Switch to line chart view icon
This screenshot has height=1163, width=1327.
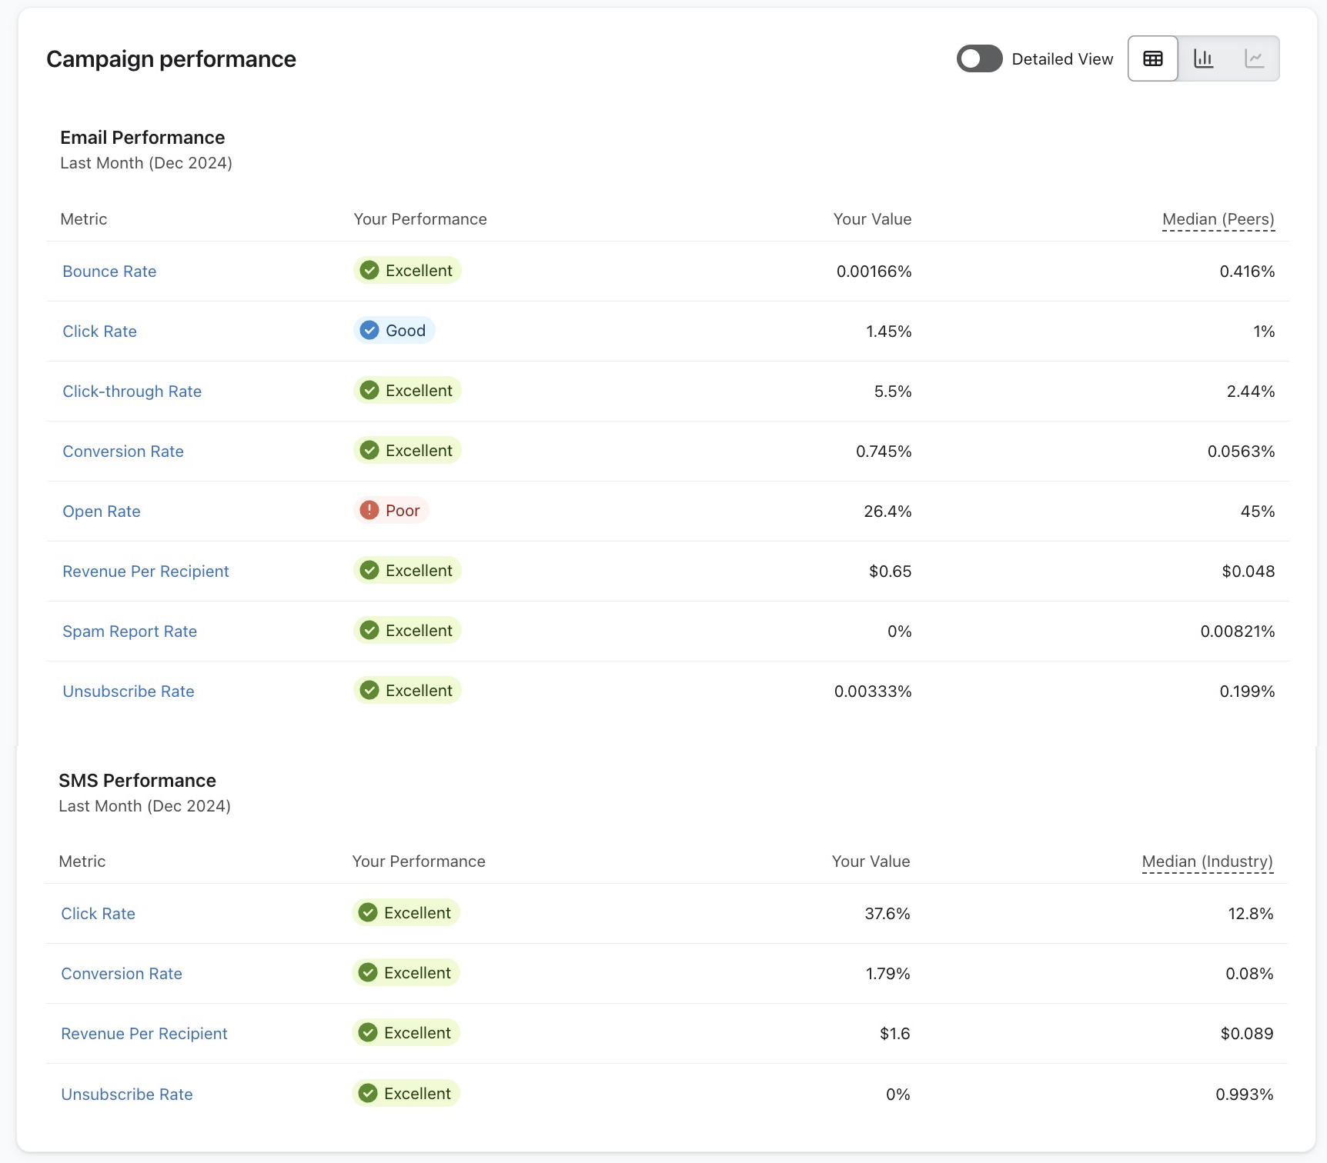click(x=1254, y=58)
